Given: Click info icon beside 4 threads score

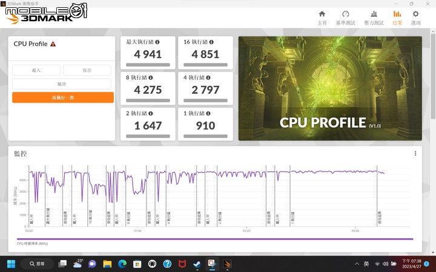Looking at the screenshot, I should (x=208, y=77).
